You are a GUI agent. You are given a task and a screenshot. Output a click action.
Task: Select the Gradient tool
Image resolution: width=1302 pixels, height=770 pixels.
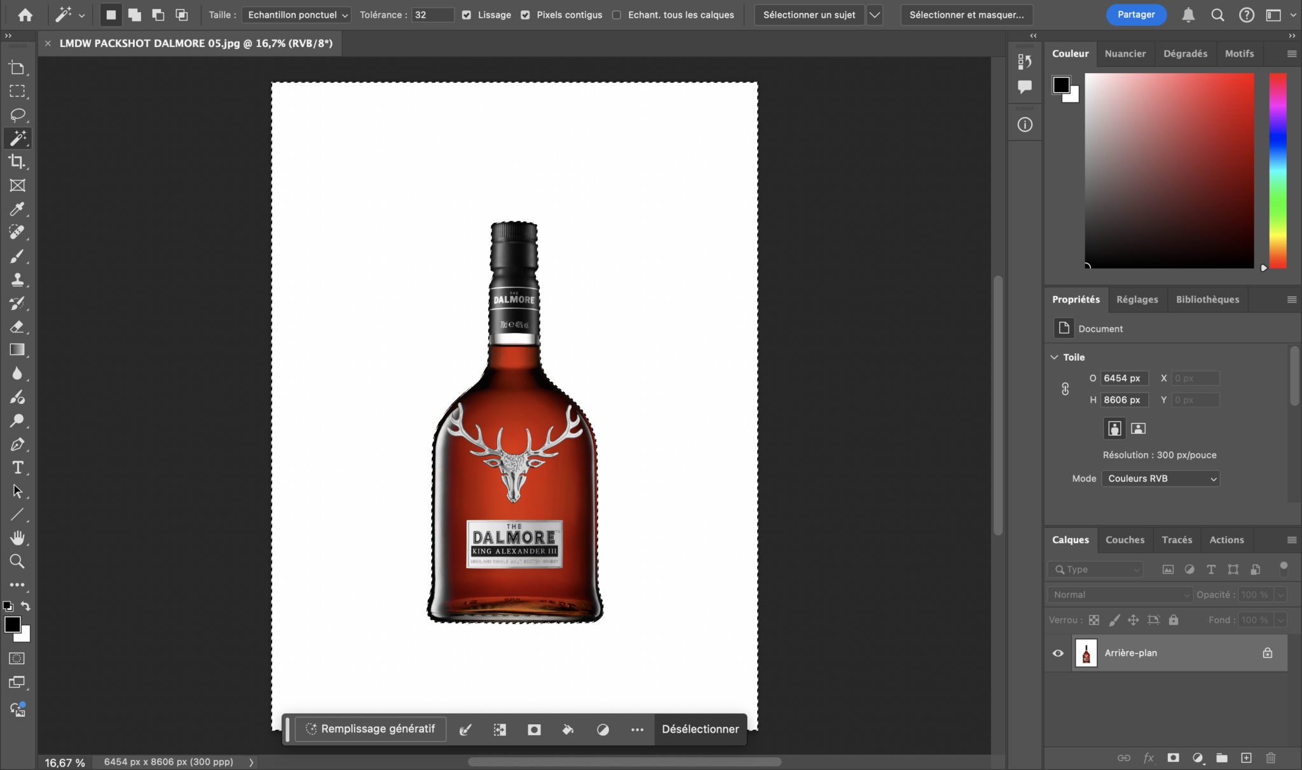tap(17, 350)
